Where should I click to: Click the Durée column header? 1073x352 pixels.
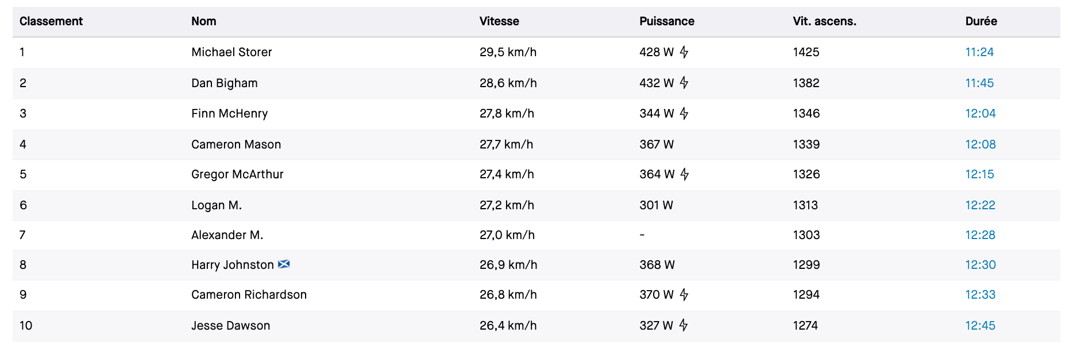tap(981, 21)
